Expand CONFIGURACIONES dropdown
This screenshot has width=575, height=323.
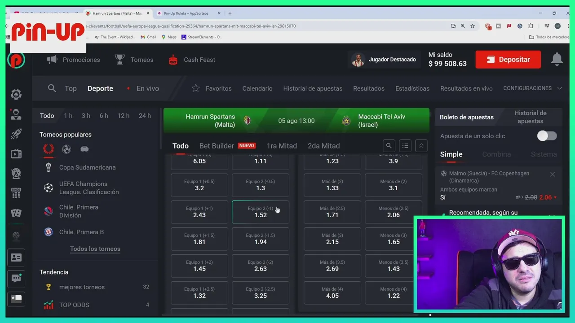click(532, 88)
